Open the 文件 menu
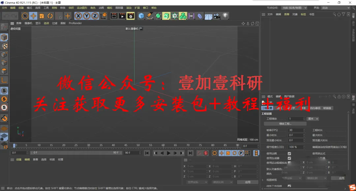356x191 pixels. (4, 8)
